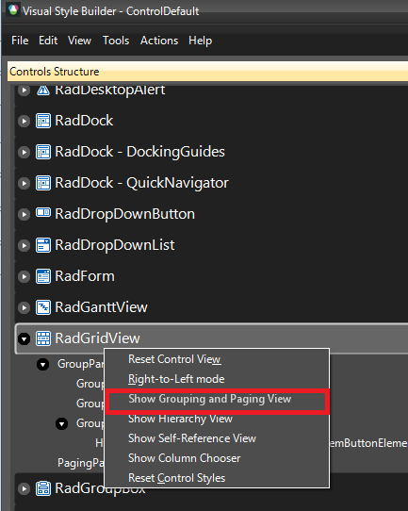Image resolution: width=408 pixels, height=511 pixels.
Task: Expand the RadGanttView node
Action: click(24, 308)
